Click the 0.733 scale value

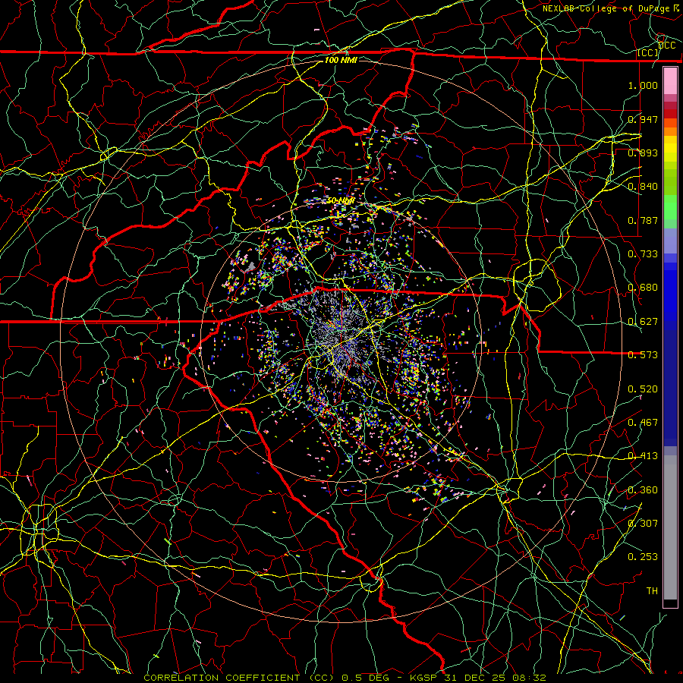643,253
